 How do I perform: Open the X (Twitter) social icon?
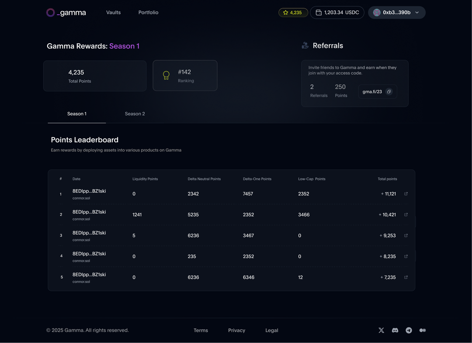pyautogui.click(x=381, y=330)
